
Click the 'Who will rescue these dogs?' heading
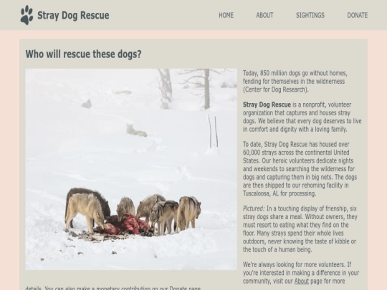click(x=83, y=54)
